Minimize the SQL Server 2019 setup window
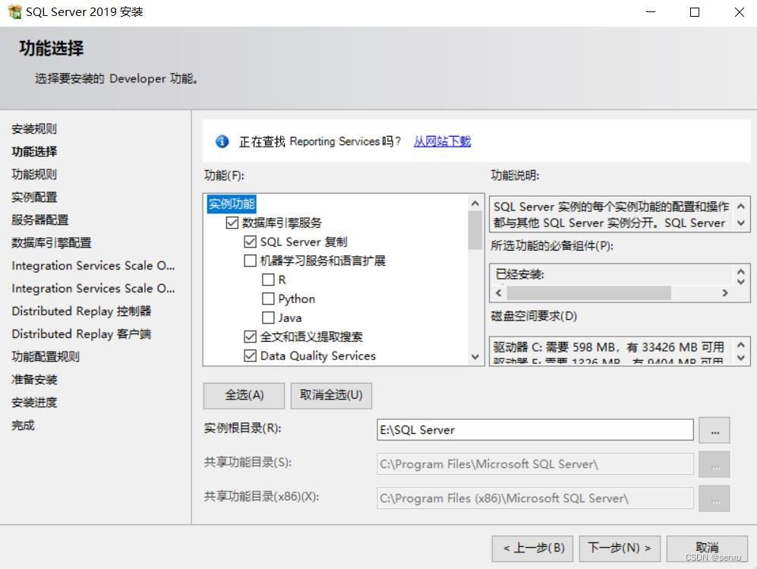 click(651, 12)
